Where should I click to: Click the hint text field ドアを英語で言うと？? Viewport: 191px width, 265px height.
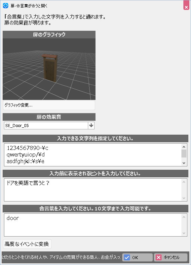[93, 190]
